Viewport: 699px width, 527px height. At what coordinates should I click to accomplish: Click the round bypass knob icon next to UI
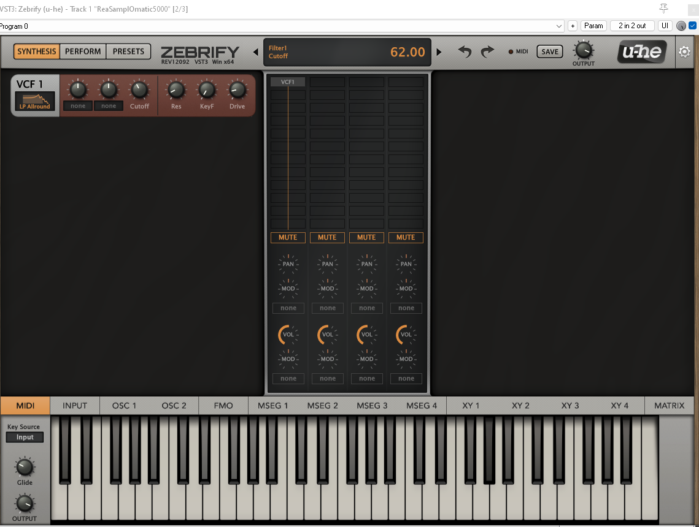(681, 26)
